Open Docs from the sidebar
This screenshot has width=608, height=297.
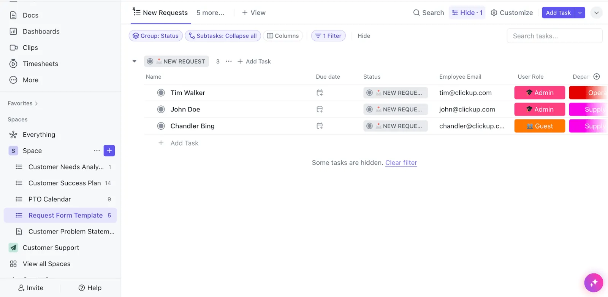[30, 15]
